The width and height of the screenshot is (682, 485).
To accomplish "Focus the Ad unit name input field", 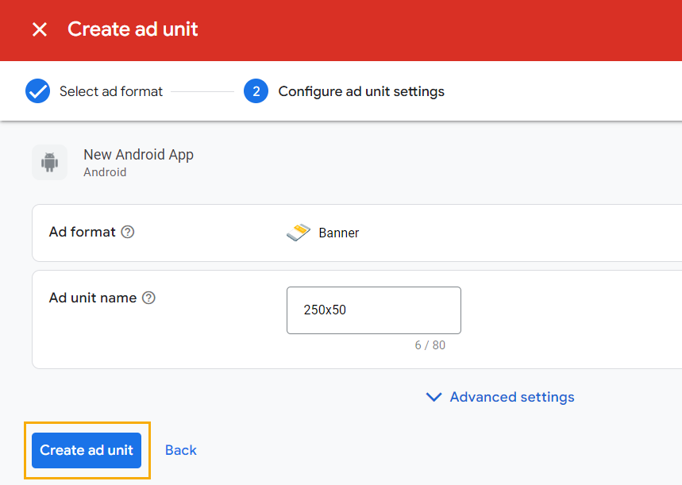I will click(373, 310).
